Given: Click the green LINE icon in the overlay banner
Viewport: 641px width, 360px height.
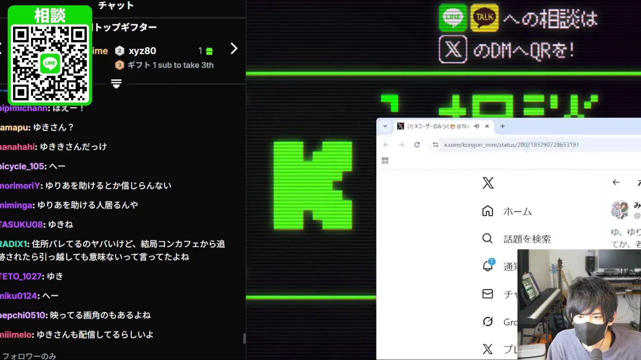Looking at the screenshot, I should pos(453,18).
